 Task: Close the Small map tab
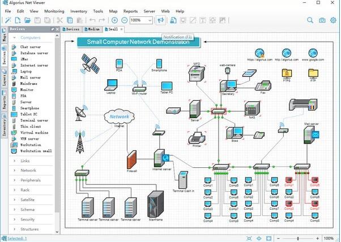(x=122, y=29)
